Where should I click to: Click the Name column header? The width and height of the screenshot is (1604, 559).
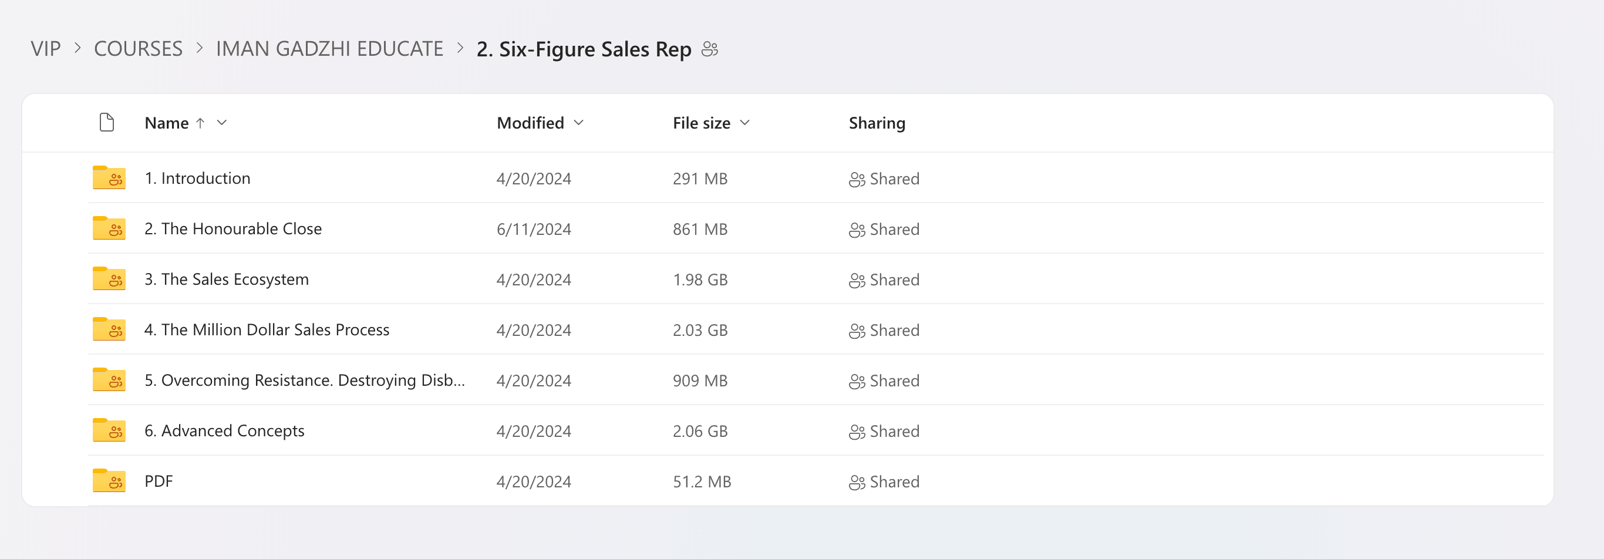click(x=167, y=123)
